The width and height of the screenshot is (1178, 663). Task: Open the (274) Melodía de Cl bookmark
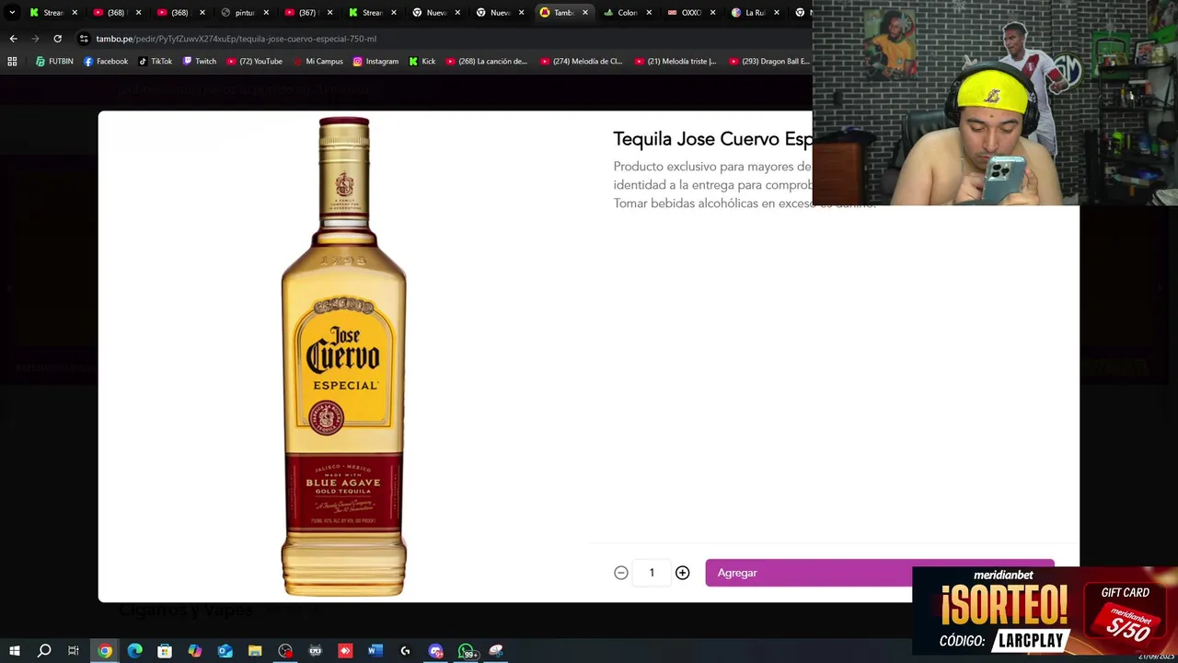tap(581, 62)
